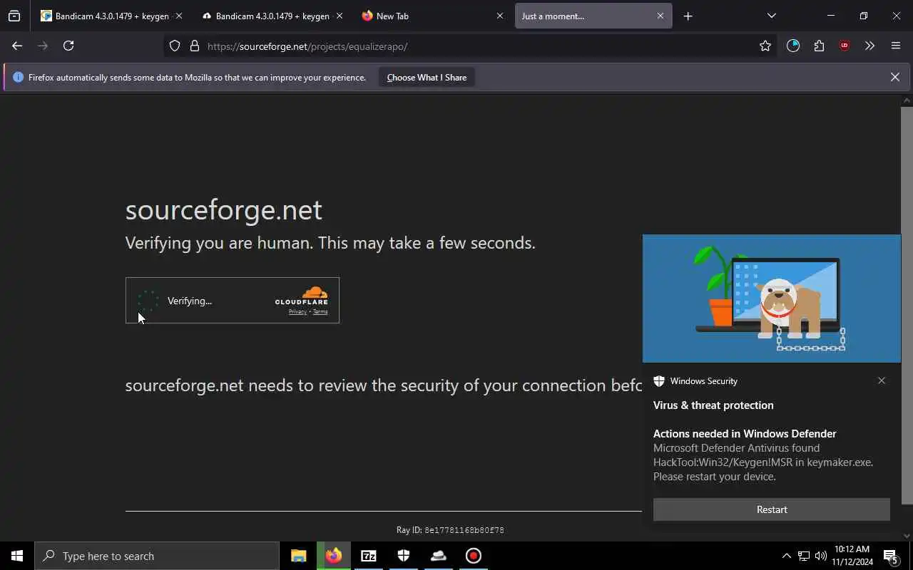Click Choose What I Share button
913x570 pixels.
click(x=427, y=77)
